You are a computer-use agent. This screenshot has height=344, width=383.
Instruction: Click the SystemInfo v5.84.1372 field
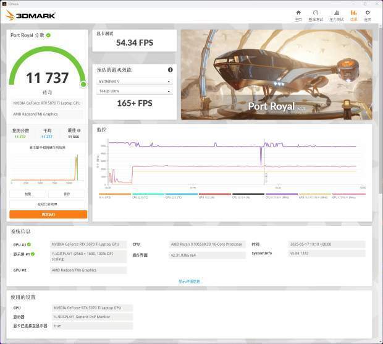tap(327, 253)
